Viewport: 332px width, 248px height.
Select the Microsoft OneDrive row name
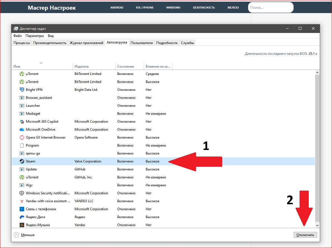[40, 129]
